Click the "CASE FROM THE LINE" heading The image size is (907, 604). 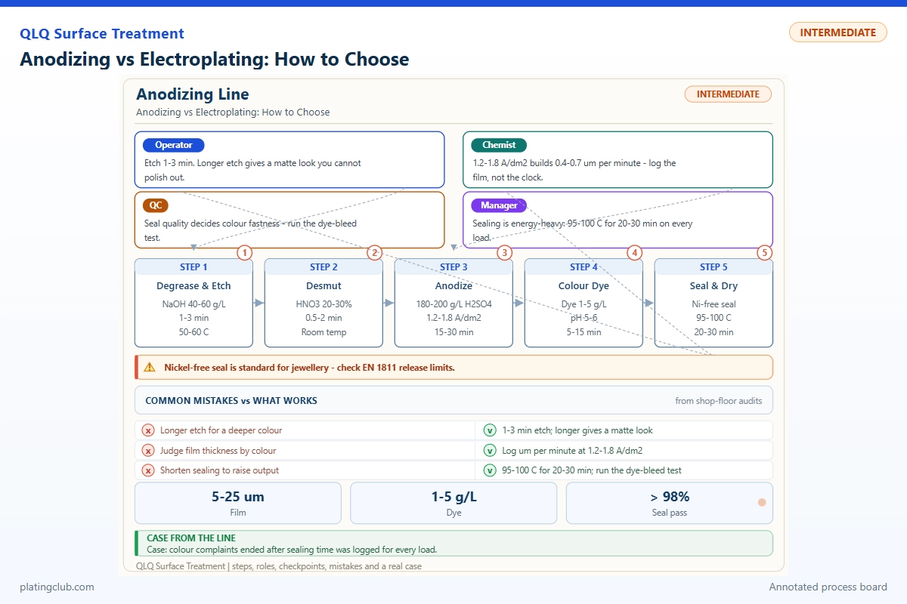pos(191,538)
